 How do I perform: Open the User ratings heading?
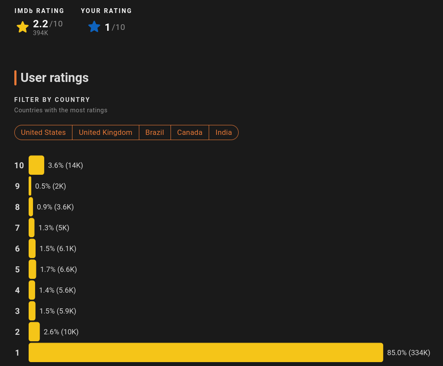pos(55,78)
